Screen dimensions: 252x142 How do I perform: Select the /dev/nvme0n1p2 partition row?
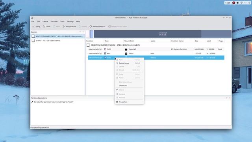pos(156,54)
